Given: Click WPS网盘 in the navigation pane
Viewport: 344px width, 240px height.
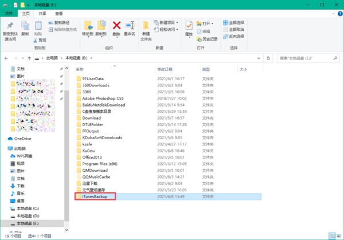Looking at the screenshot, I should pyautogui.click(x=25, y=156).
